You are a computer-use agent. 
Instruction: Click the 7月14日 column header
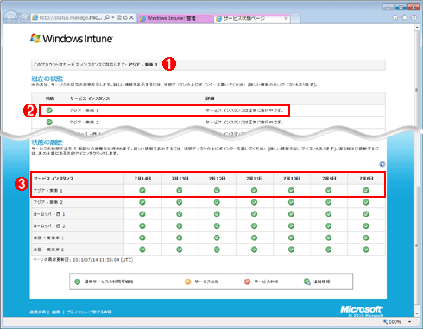(142, 179)
